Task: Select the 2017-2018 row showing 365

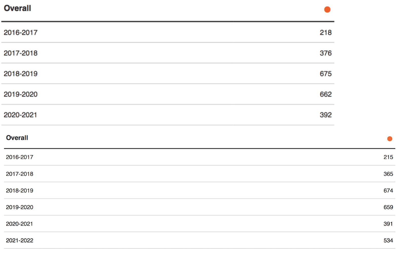Action: click(200, 174)
